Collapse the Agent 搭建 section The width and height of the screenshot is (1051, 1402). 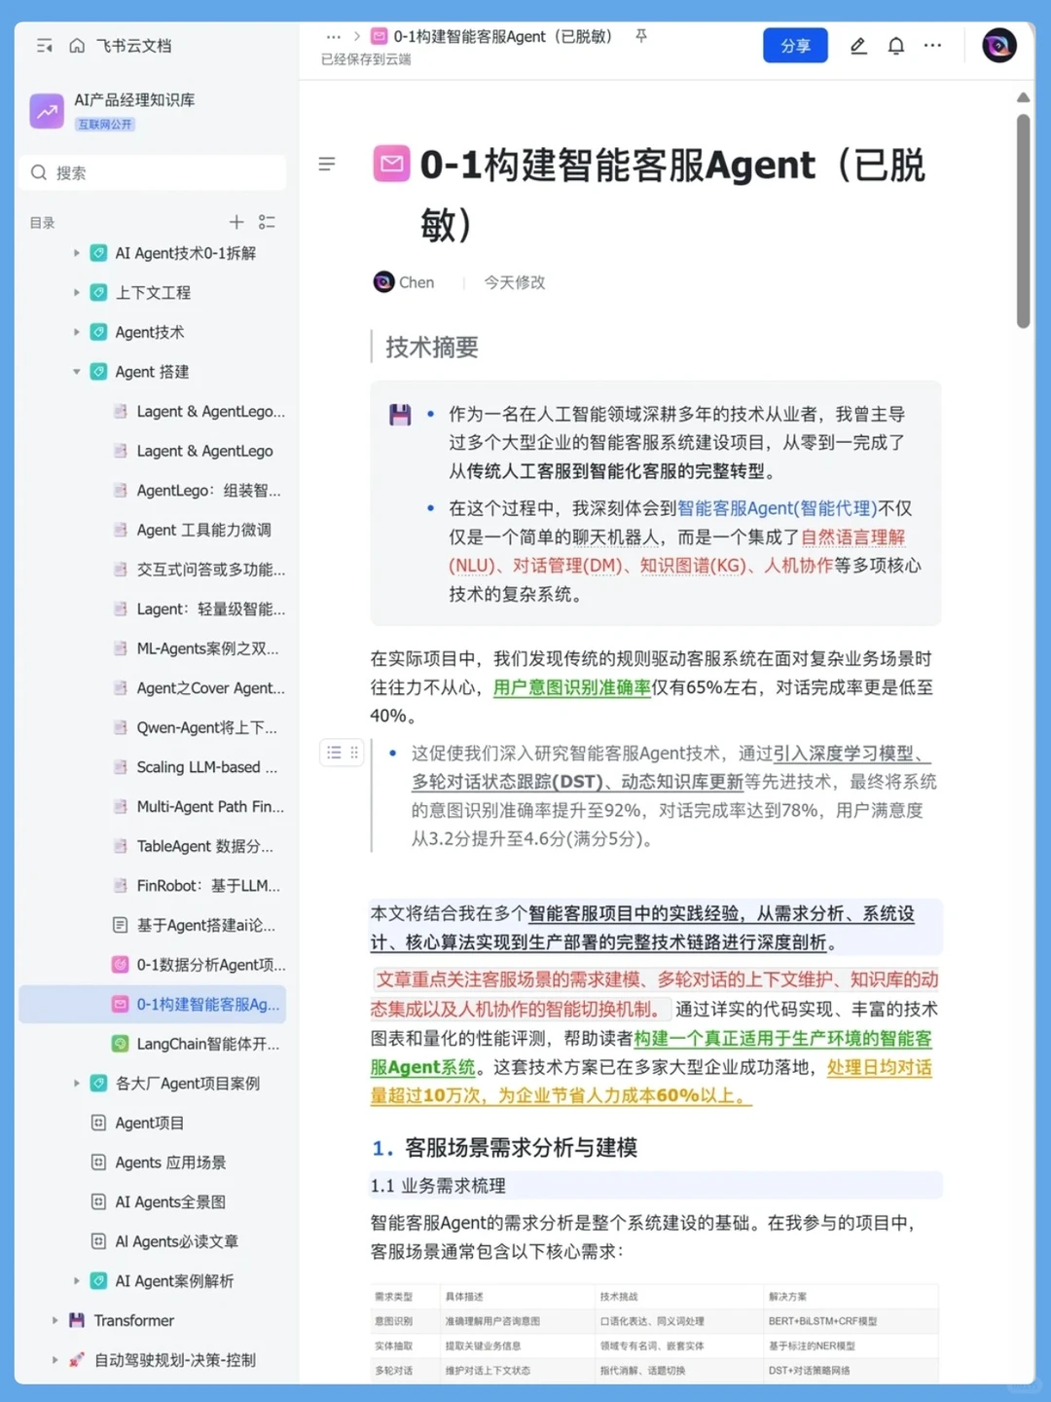[x=77, y=371]
